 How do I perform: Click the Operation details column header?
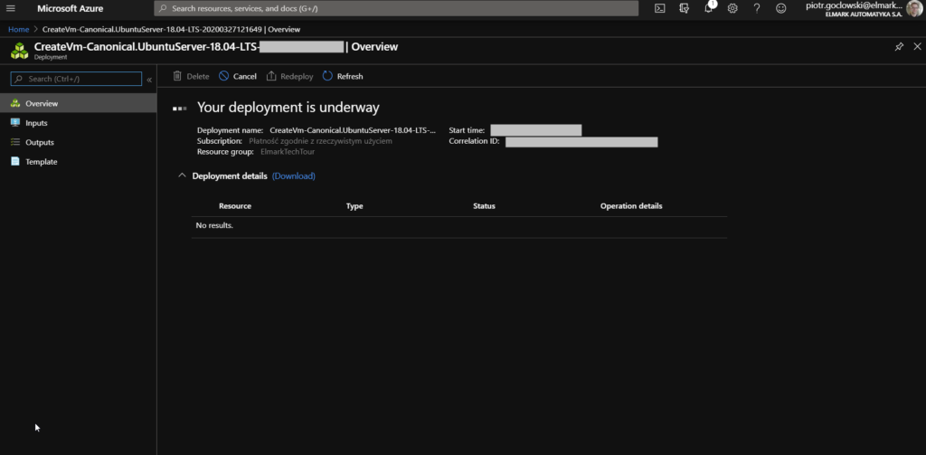click(x=631, y=206)
